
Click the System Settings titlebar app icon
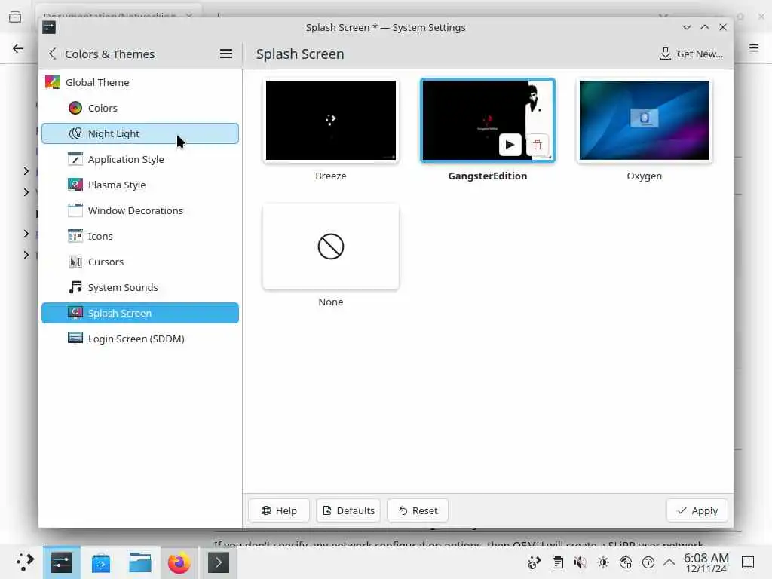pos(49,28)
